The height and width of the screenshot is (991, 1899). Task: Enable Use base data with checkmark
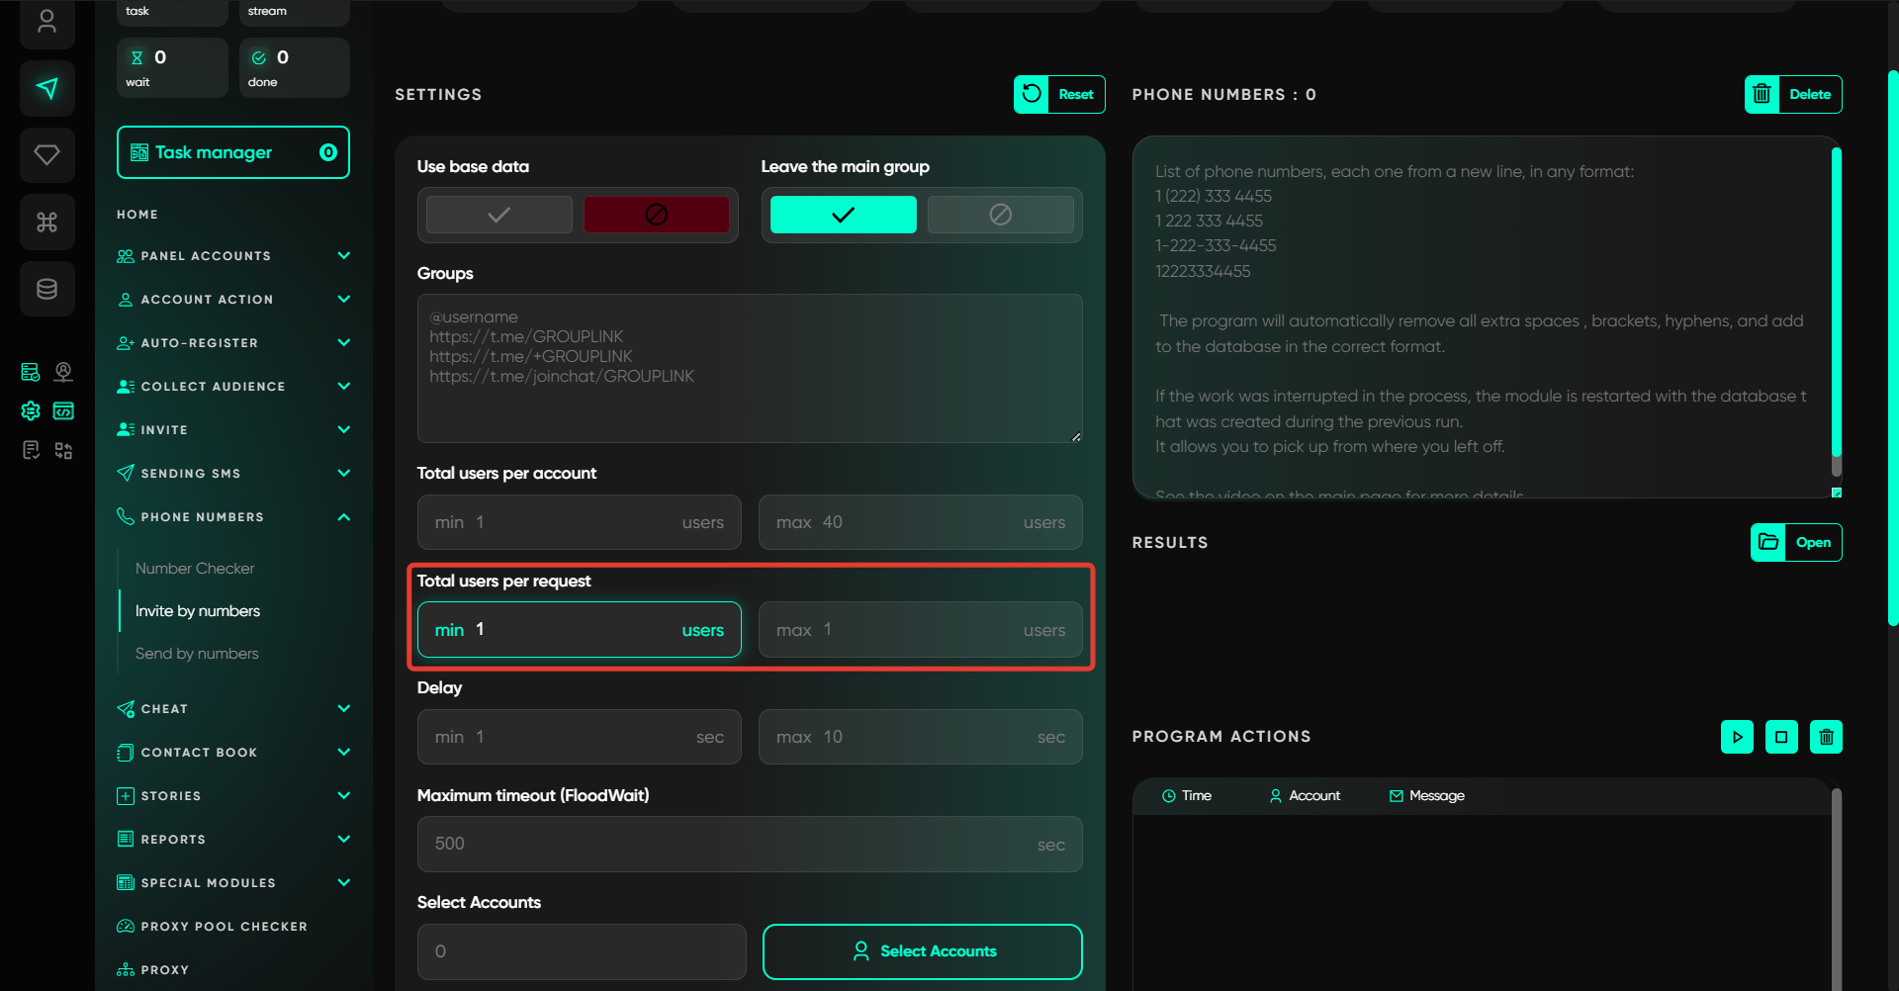pyautogui.click(x=499, y=215)
